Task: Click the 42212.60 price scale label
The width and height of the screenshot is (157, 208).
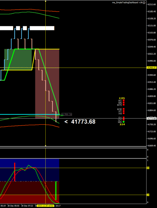Action: click(152, 4)
